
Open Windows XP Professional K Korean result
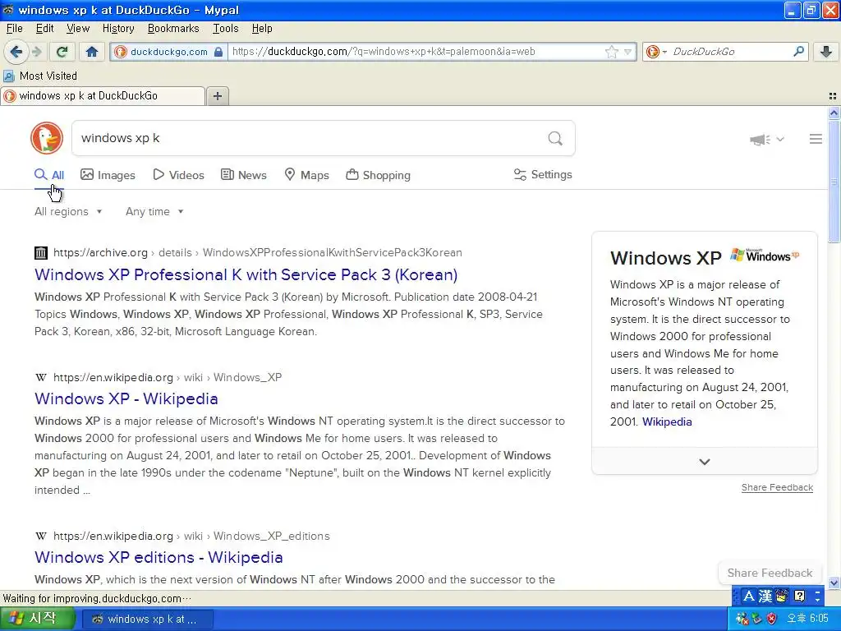[x=246, y=274]
